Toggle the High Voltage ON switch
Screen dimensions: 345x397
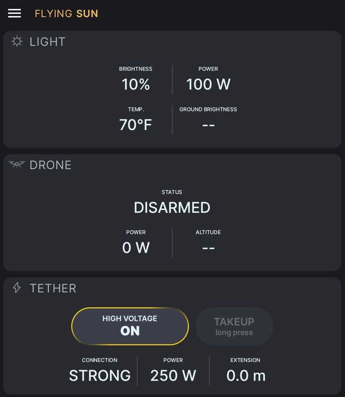tap(130, 326)
